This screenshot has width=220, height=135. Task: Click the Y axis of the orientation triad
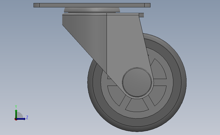click(x=16, y=114)
